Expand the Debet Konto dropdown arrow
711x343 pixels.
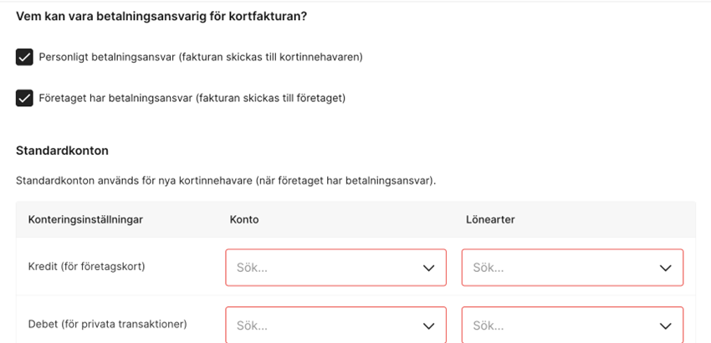point(428,325)
